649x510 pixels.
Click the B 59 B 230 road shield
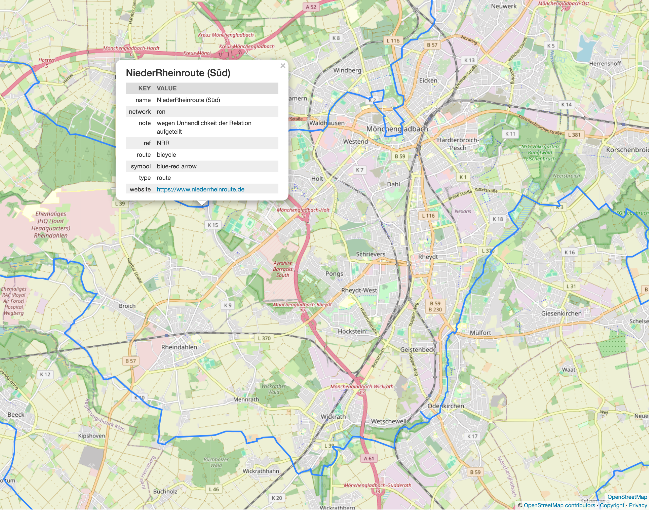click(435, 306)
